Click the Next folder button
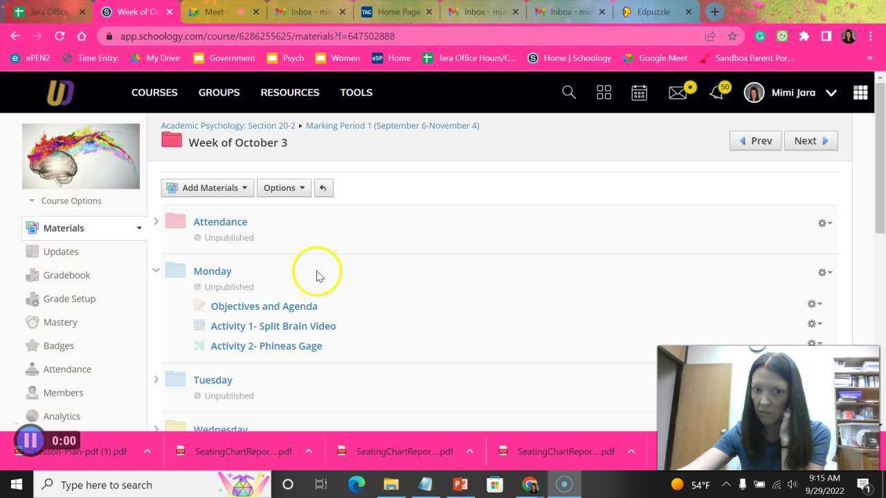This screenshot has height=498, width=886. (811, 141)
